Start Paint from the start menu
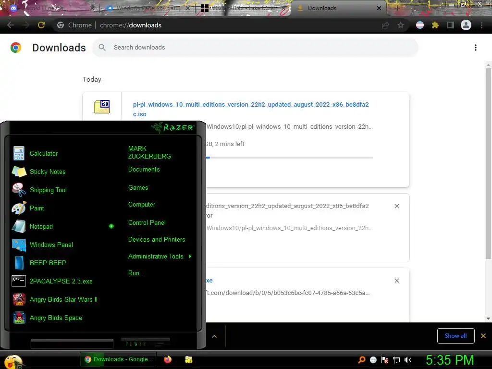 (37, 208)
